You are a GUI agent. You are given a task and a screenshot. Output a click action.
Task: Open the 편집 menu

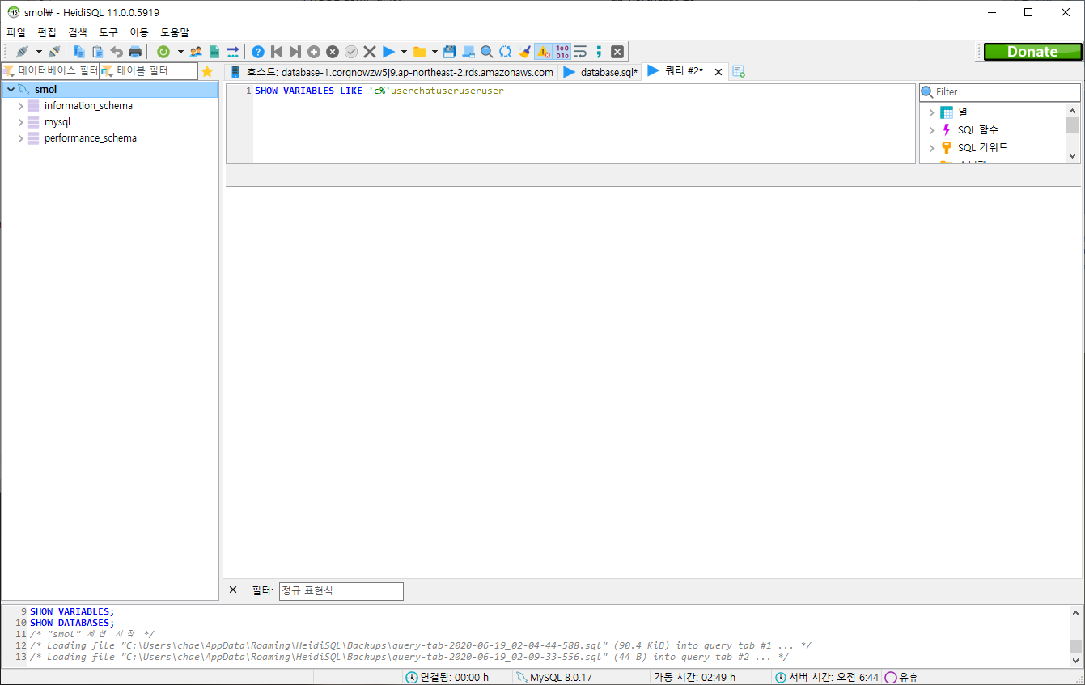(x=47, y=32)
